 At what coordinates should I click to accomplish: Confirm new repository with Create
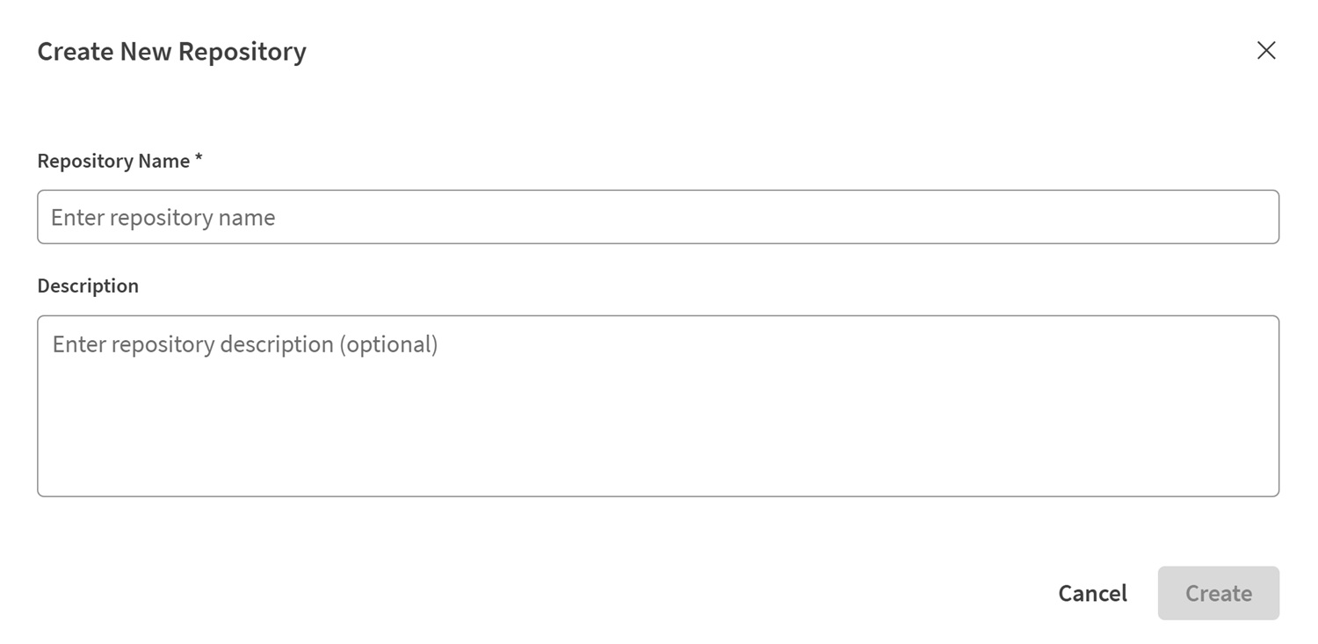pyautogui.click(x=1218, y=593)
